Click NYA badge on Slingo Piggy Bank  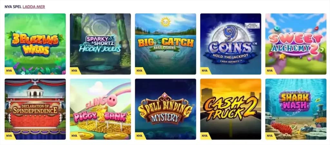tap(75, 136)
